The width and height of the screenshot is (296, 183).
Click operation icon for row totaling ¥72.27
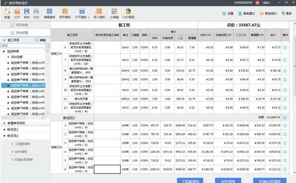click(285, 47)
